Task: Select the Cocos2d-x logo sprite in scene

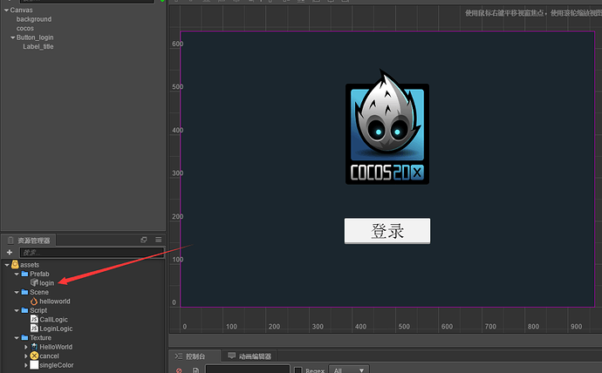Action: click(x=387, y=127)
